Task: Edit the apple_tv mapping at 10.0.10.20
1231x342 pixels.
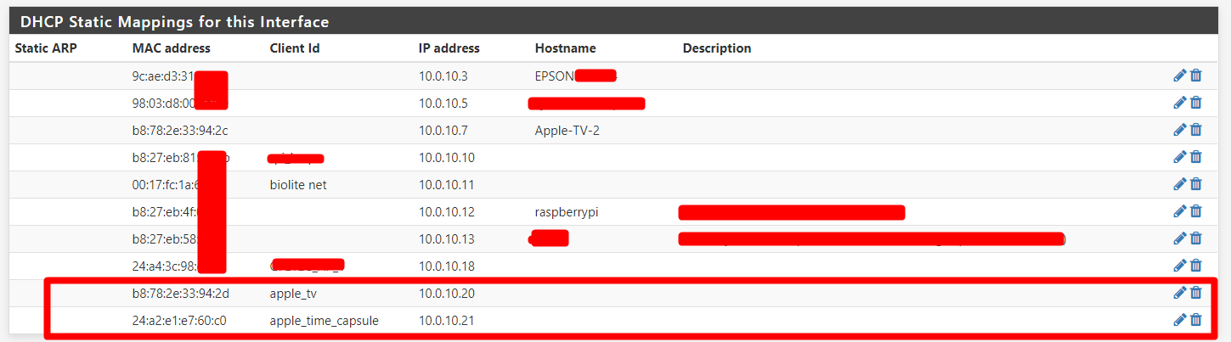Action: (1179, 293)
